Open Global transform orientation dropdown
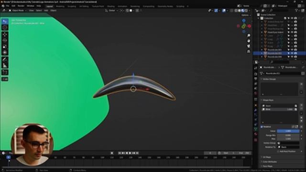Screen dimensions: 306x172 [x=111, y=11]
